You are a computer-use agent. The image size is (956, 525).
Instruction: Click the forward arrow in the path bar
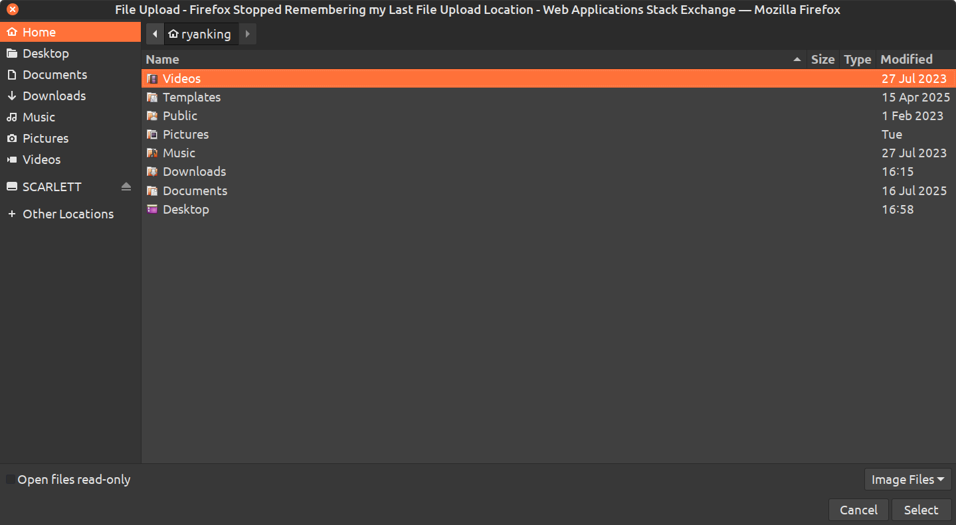(x=247, y=35)
